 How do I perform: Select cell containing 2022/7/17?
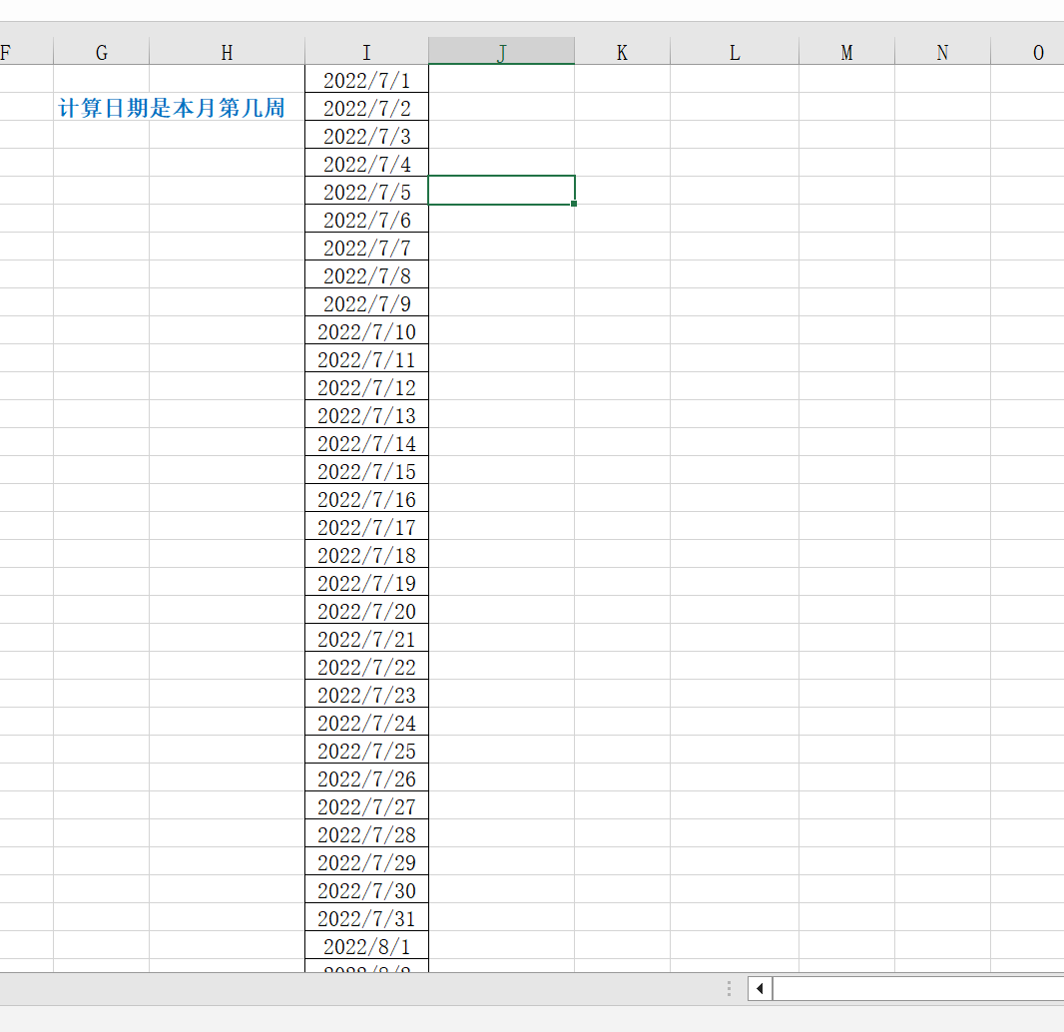coord(366,526)
